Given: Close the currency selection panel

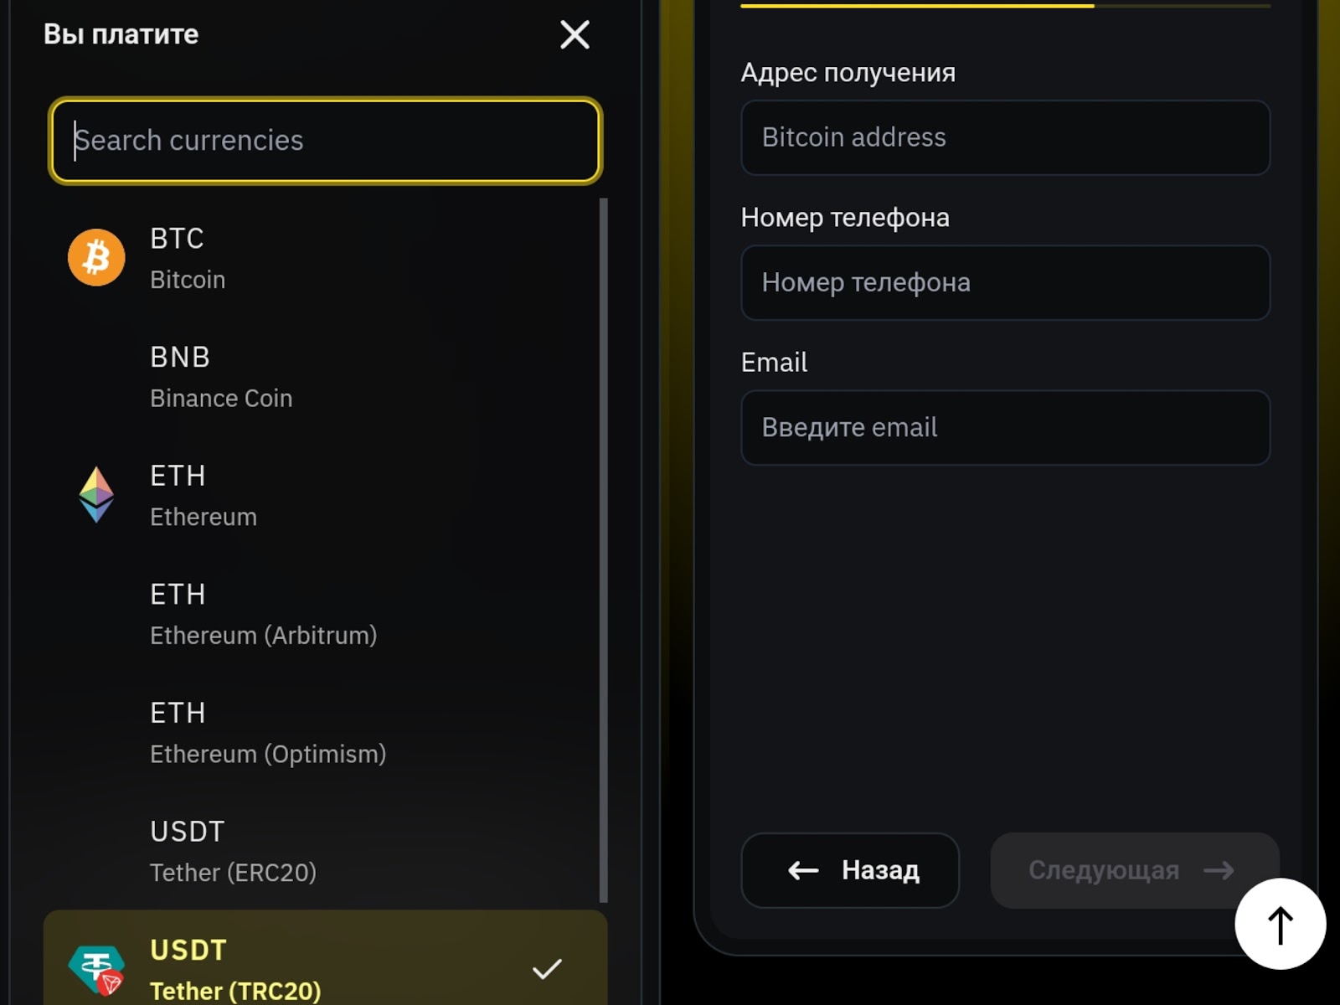Looking at the screenshot, I should [575, 35].
